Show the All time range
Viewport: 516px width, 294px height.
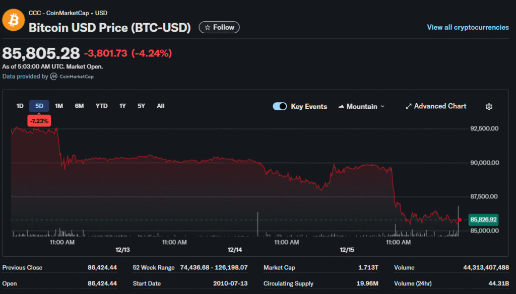click(x=160, y=106)
